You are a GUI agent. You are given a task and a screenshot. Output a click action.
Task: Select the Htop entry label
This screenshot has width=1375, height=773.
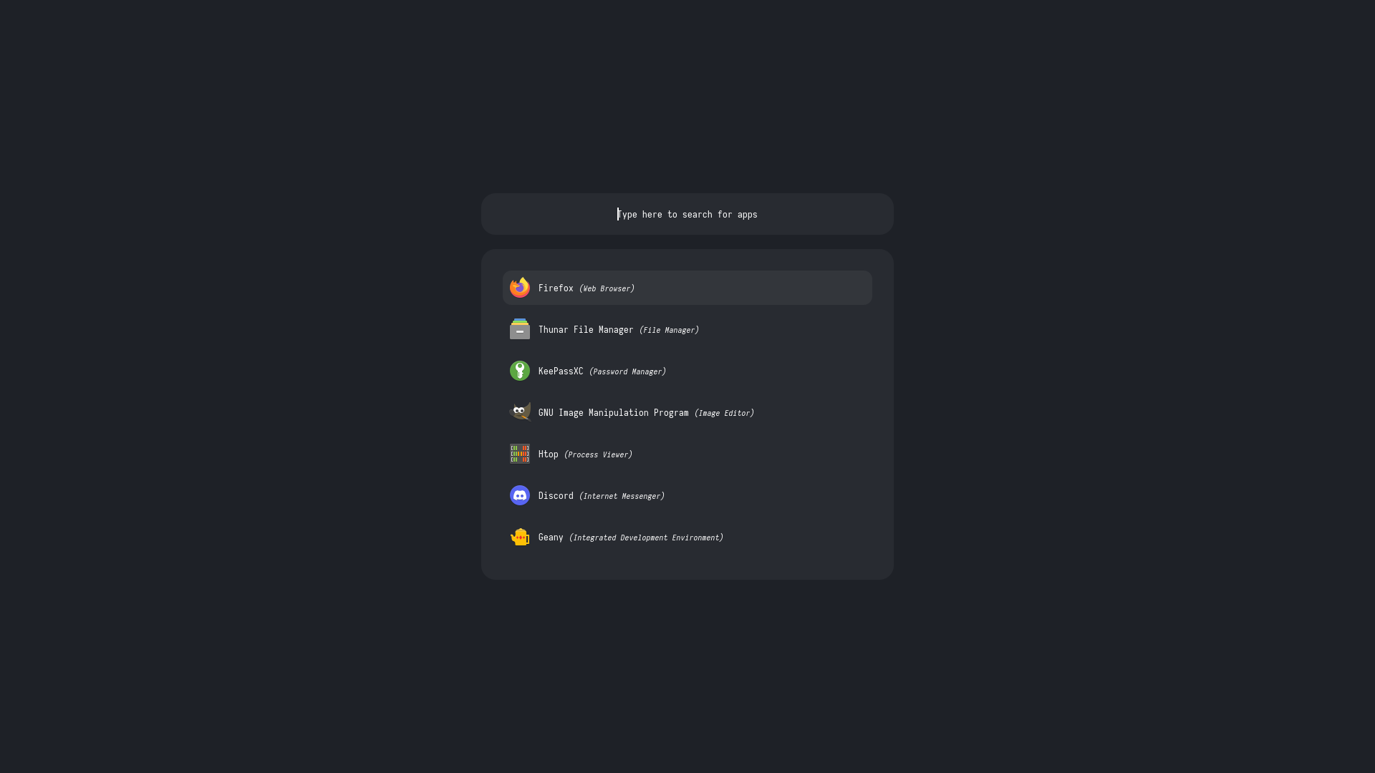coord(549,454)
